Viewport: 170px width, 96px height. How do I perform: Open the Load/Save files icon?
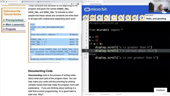(99, 18)
